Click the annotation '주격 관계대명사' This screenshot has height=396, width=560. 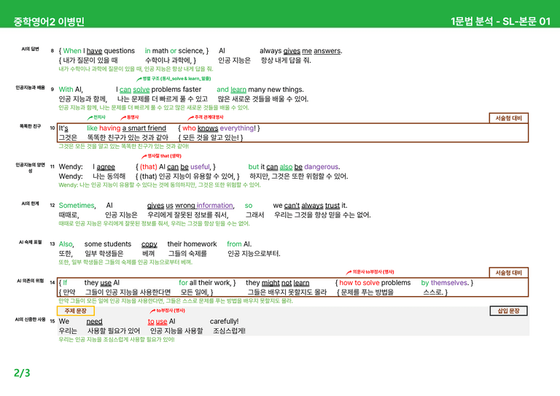[206, 117]
